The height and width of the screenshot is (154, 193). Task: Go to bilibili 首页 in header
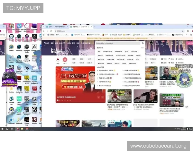[47, 43]
